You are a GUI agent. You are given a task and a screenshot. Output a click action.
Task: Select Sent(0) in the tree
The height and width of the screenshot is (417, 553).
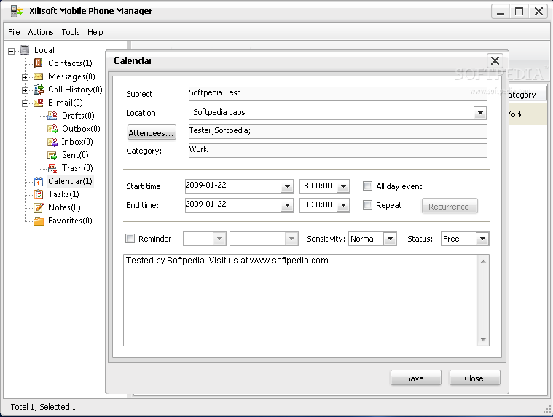75,155
